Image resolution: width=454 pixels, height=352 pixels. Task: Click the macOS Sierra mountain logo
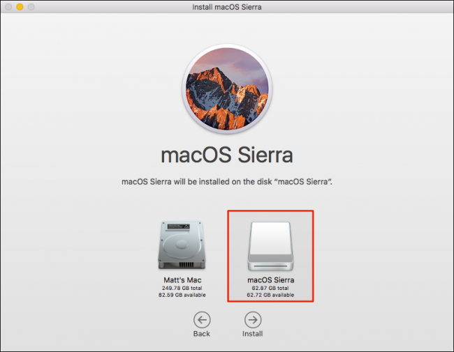[227, 89]
